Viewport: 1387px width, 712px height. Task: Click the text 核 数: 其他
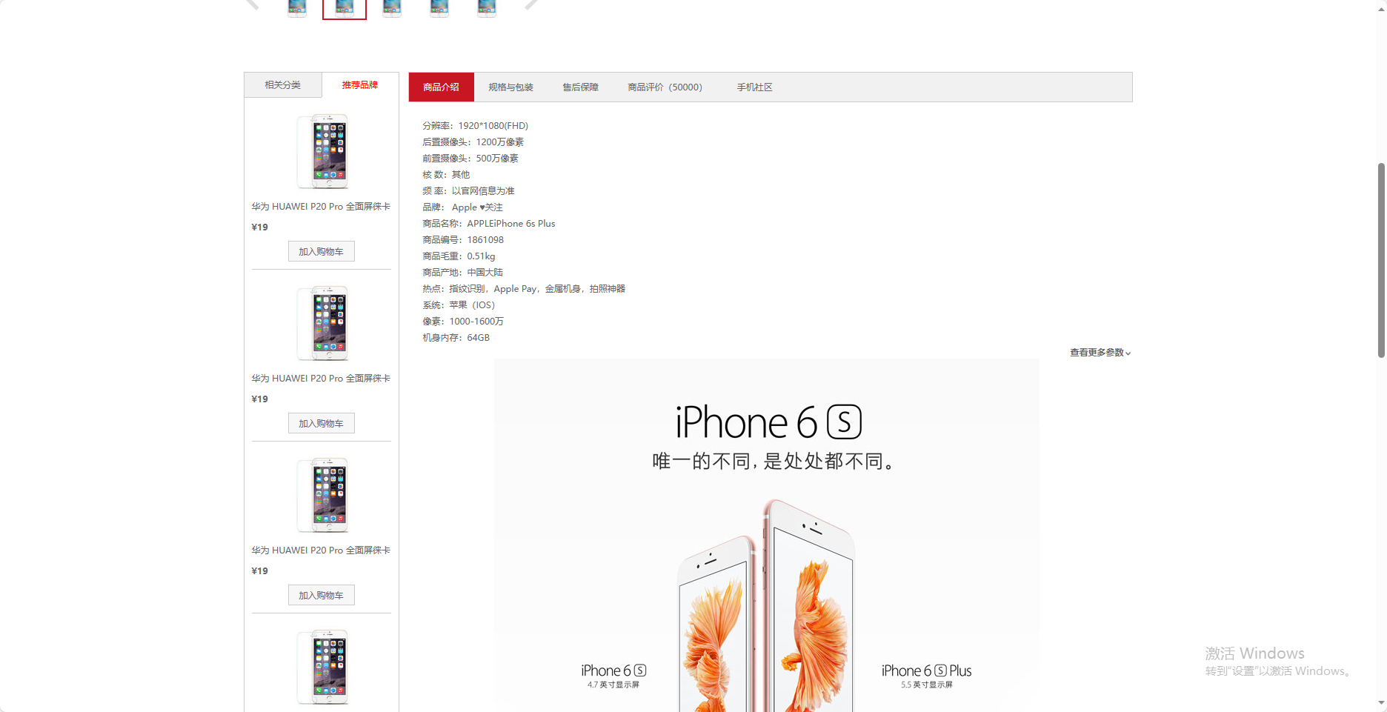point(446,175)
